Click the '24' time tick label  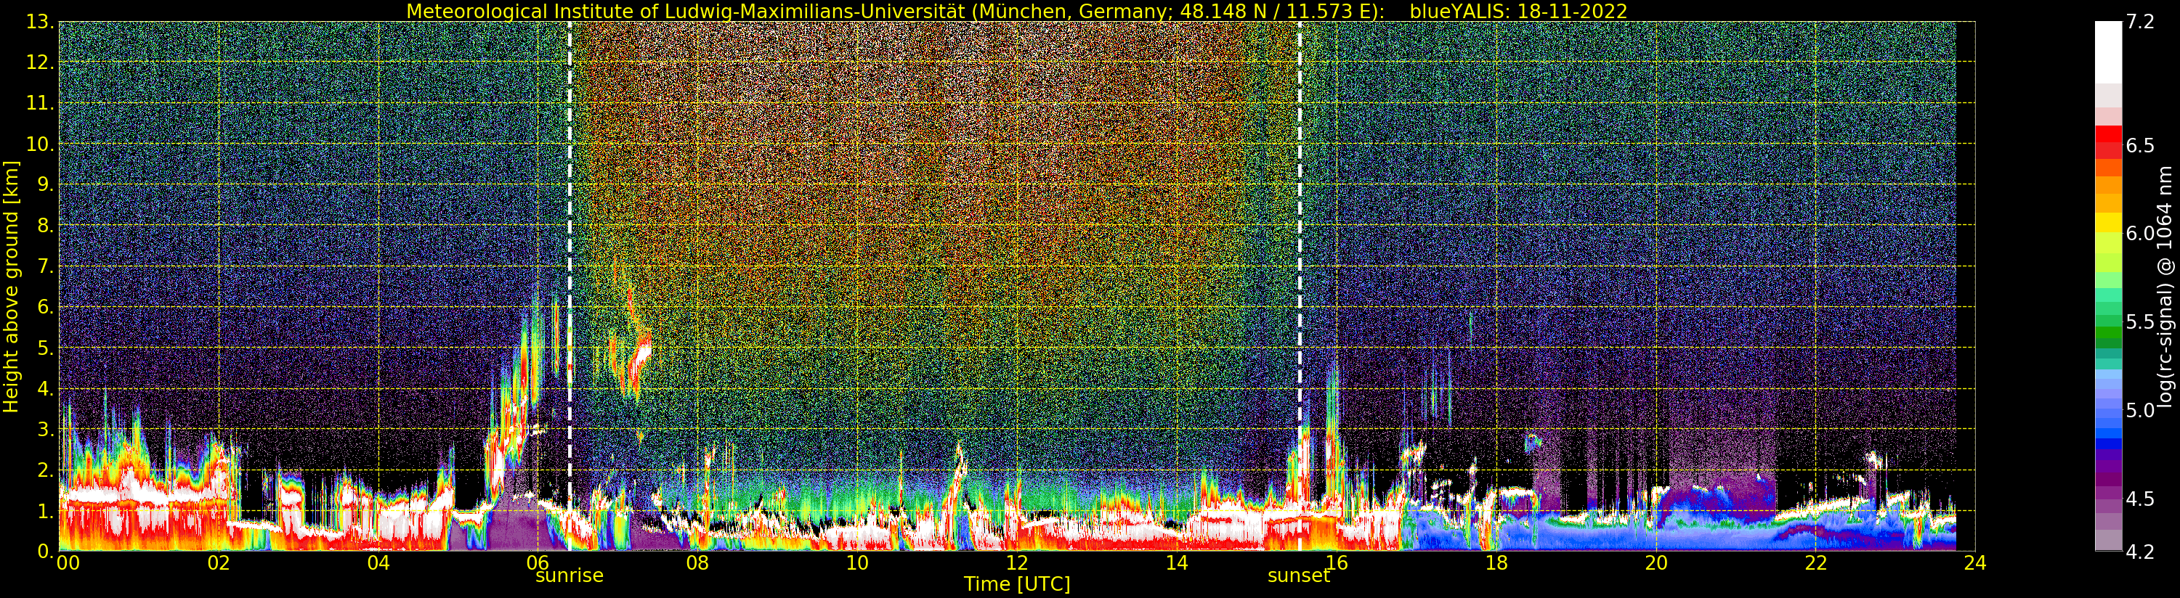tap(1974, 562)
